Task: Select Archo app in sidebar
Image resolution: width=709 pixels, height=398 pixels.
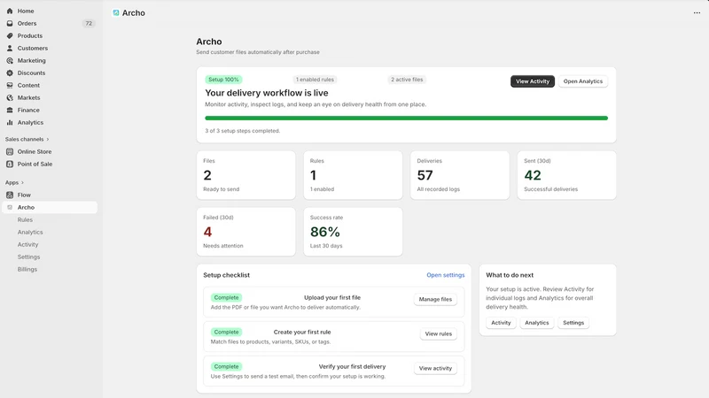Action: click(50, 207)
